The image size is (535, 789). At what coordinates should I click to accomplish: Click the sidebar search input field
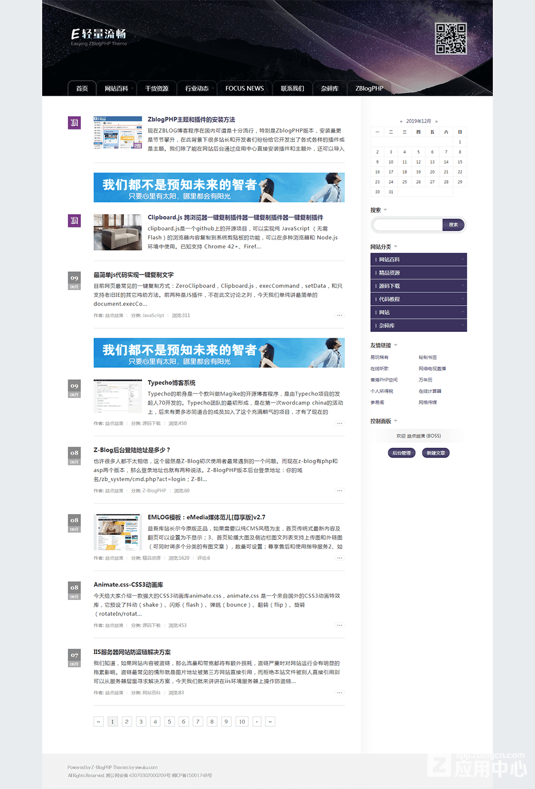pos(408,225)
